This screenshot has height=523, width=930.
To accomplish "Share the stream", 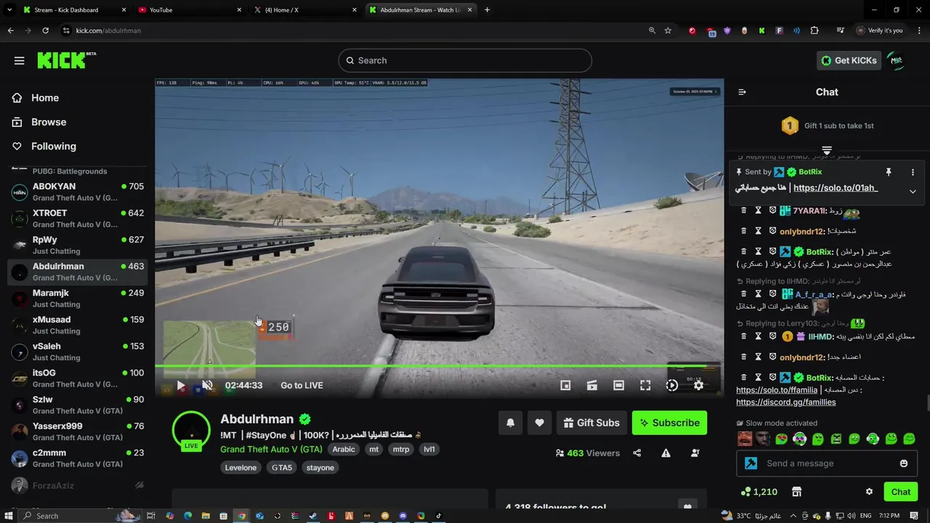I will click(x=637, y=453).
